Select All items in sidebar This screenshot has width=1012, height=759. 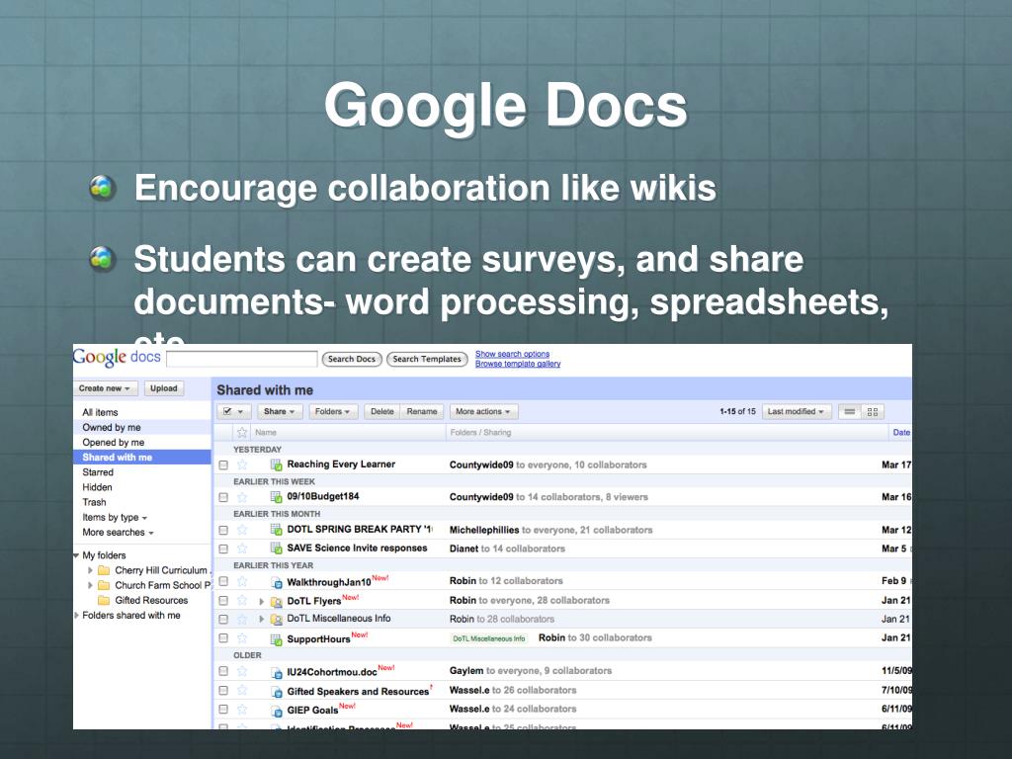(100, 412)
